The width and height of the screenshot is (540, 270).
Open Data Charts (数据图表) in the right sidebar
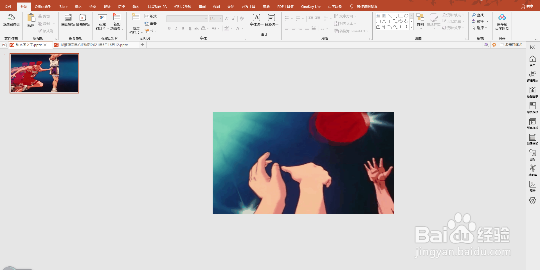click(533, 92)
